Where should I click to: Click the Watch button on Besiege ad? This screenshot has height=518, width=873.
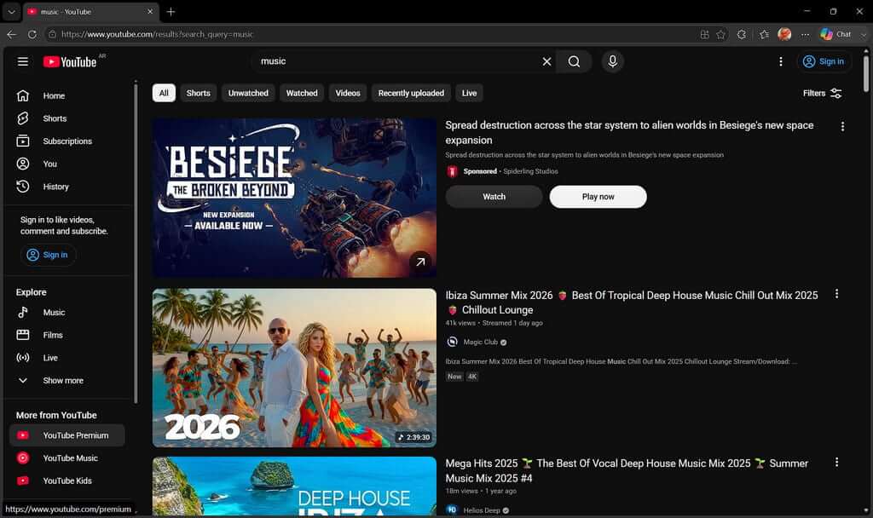[494, 197]
